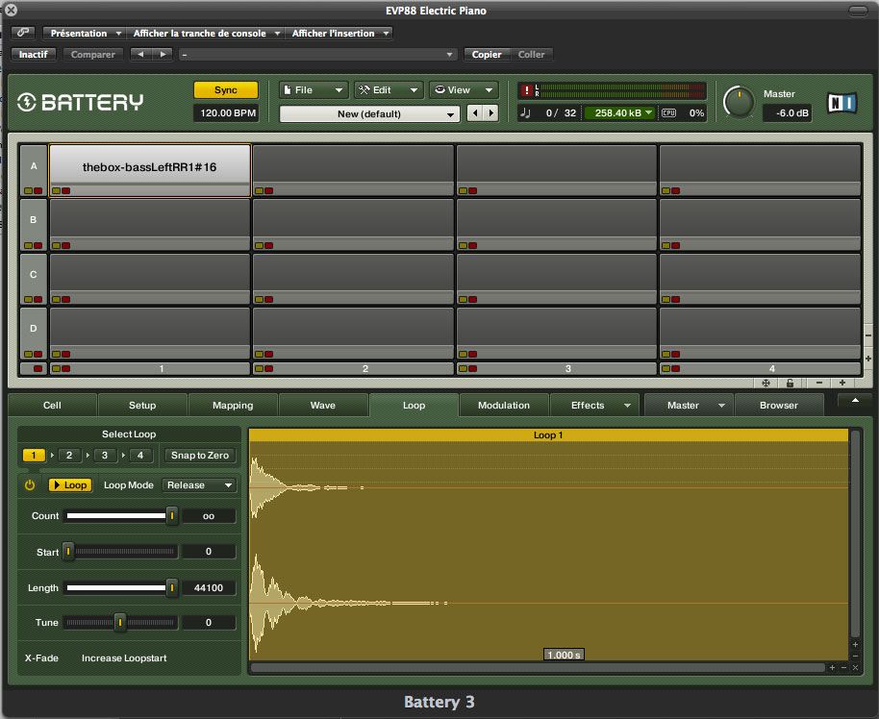Open the Edit menu dropdown
Image resolution: width=879 pixels, height=719 pixels.
click(389, 90)
